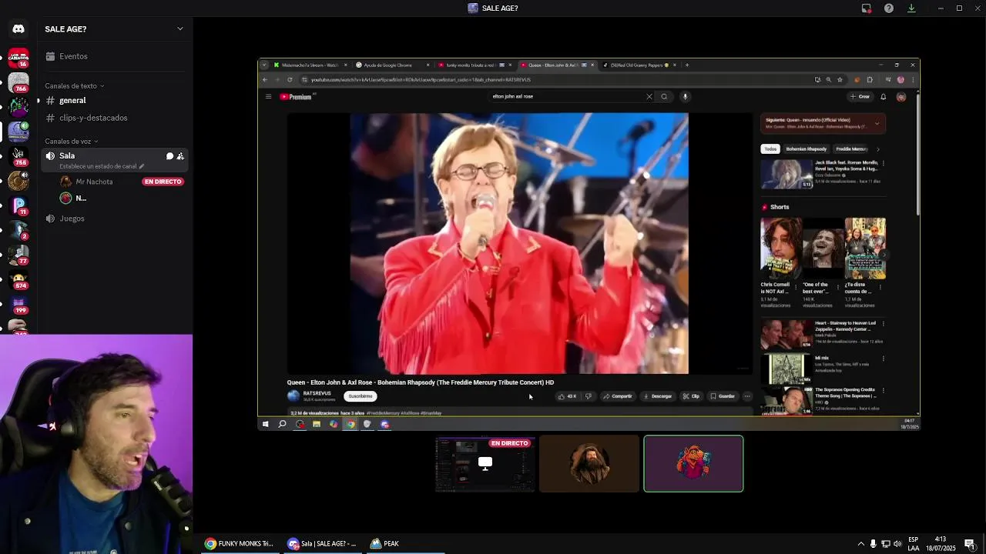Clear the YouTube search field with X
Viewport: 986px width, 554px height.
(649, 97)
